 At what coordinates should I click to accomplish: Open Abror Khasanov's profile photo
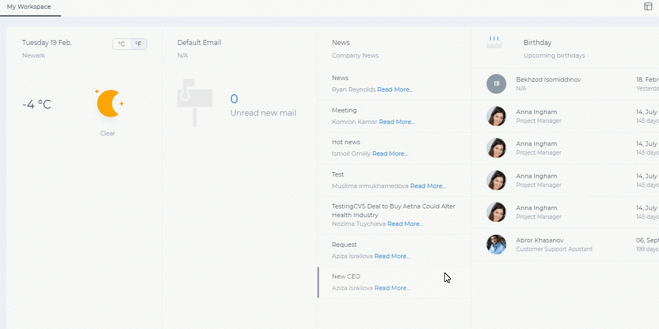(496, 245)
